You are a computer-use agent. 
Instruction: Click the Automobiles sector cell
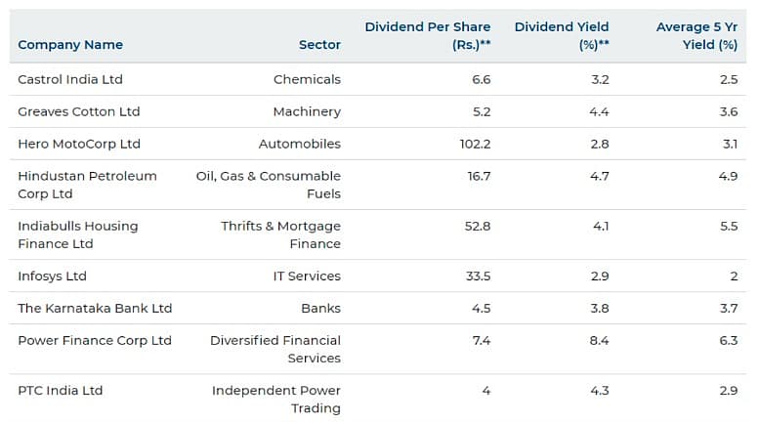click(300, 144)
